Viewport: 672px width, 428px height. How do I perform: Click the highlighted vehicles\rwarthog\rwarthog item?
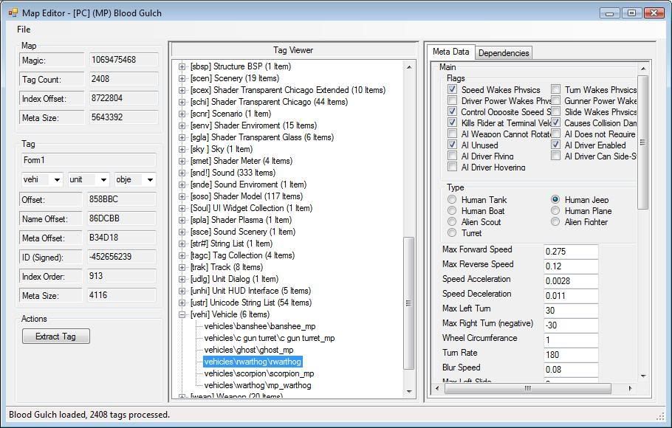point(253,362)
